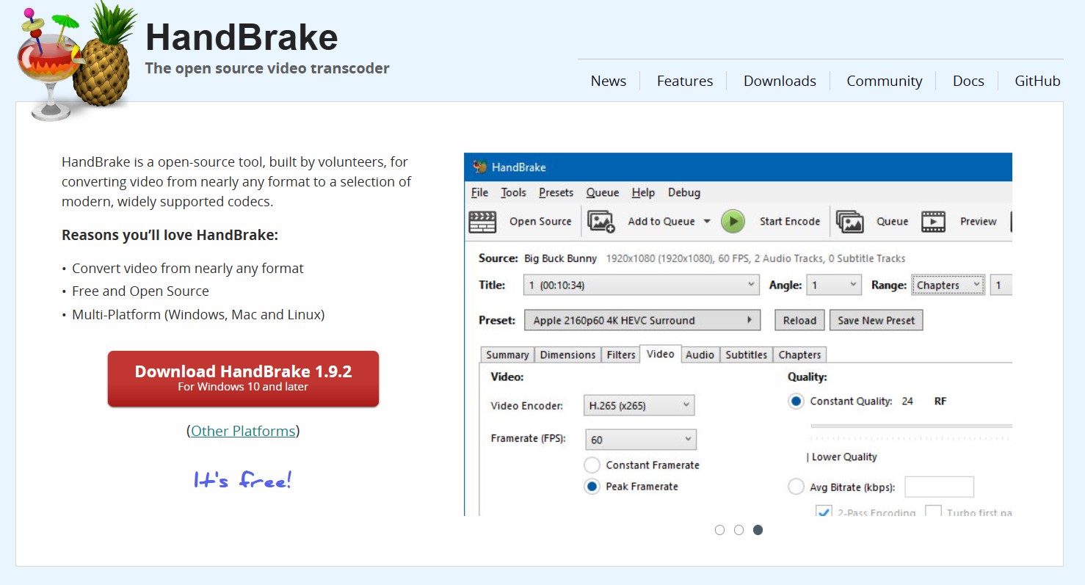Follow the Other Platforms link

243,431
